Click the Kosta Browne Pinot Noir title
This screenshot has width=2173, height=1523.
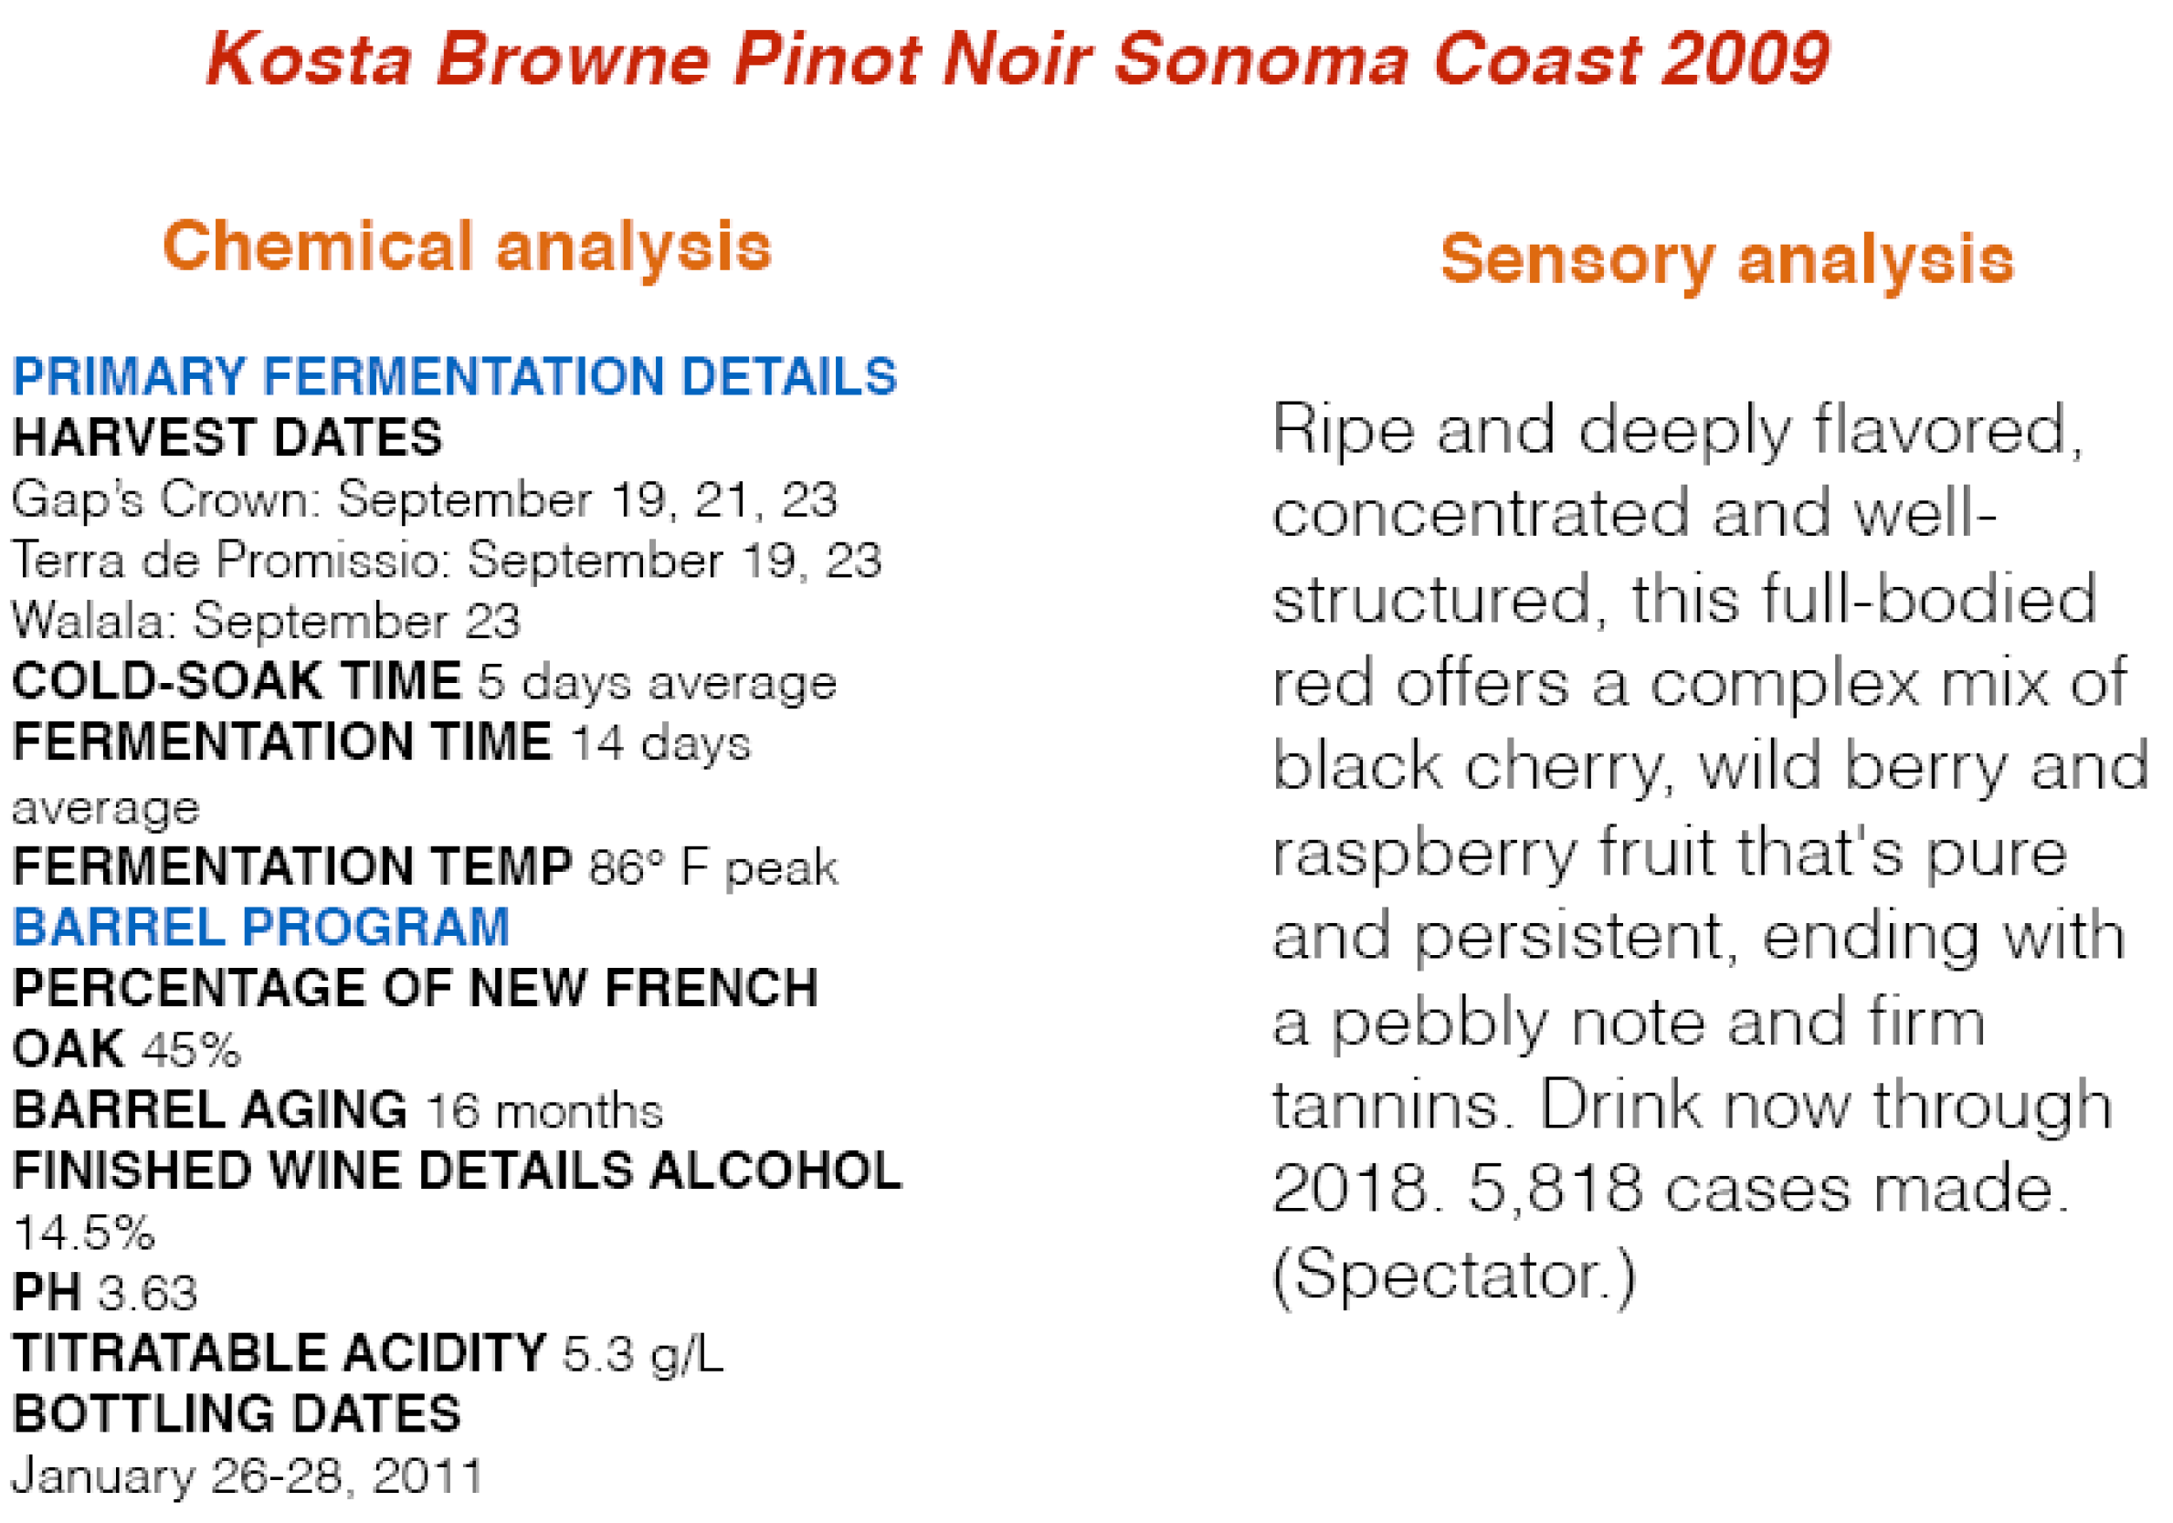click(1018, 58)
